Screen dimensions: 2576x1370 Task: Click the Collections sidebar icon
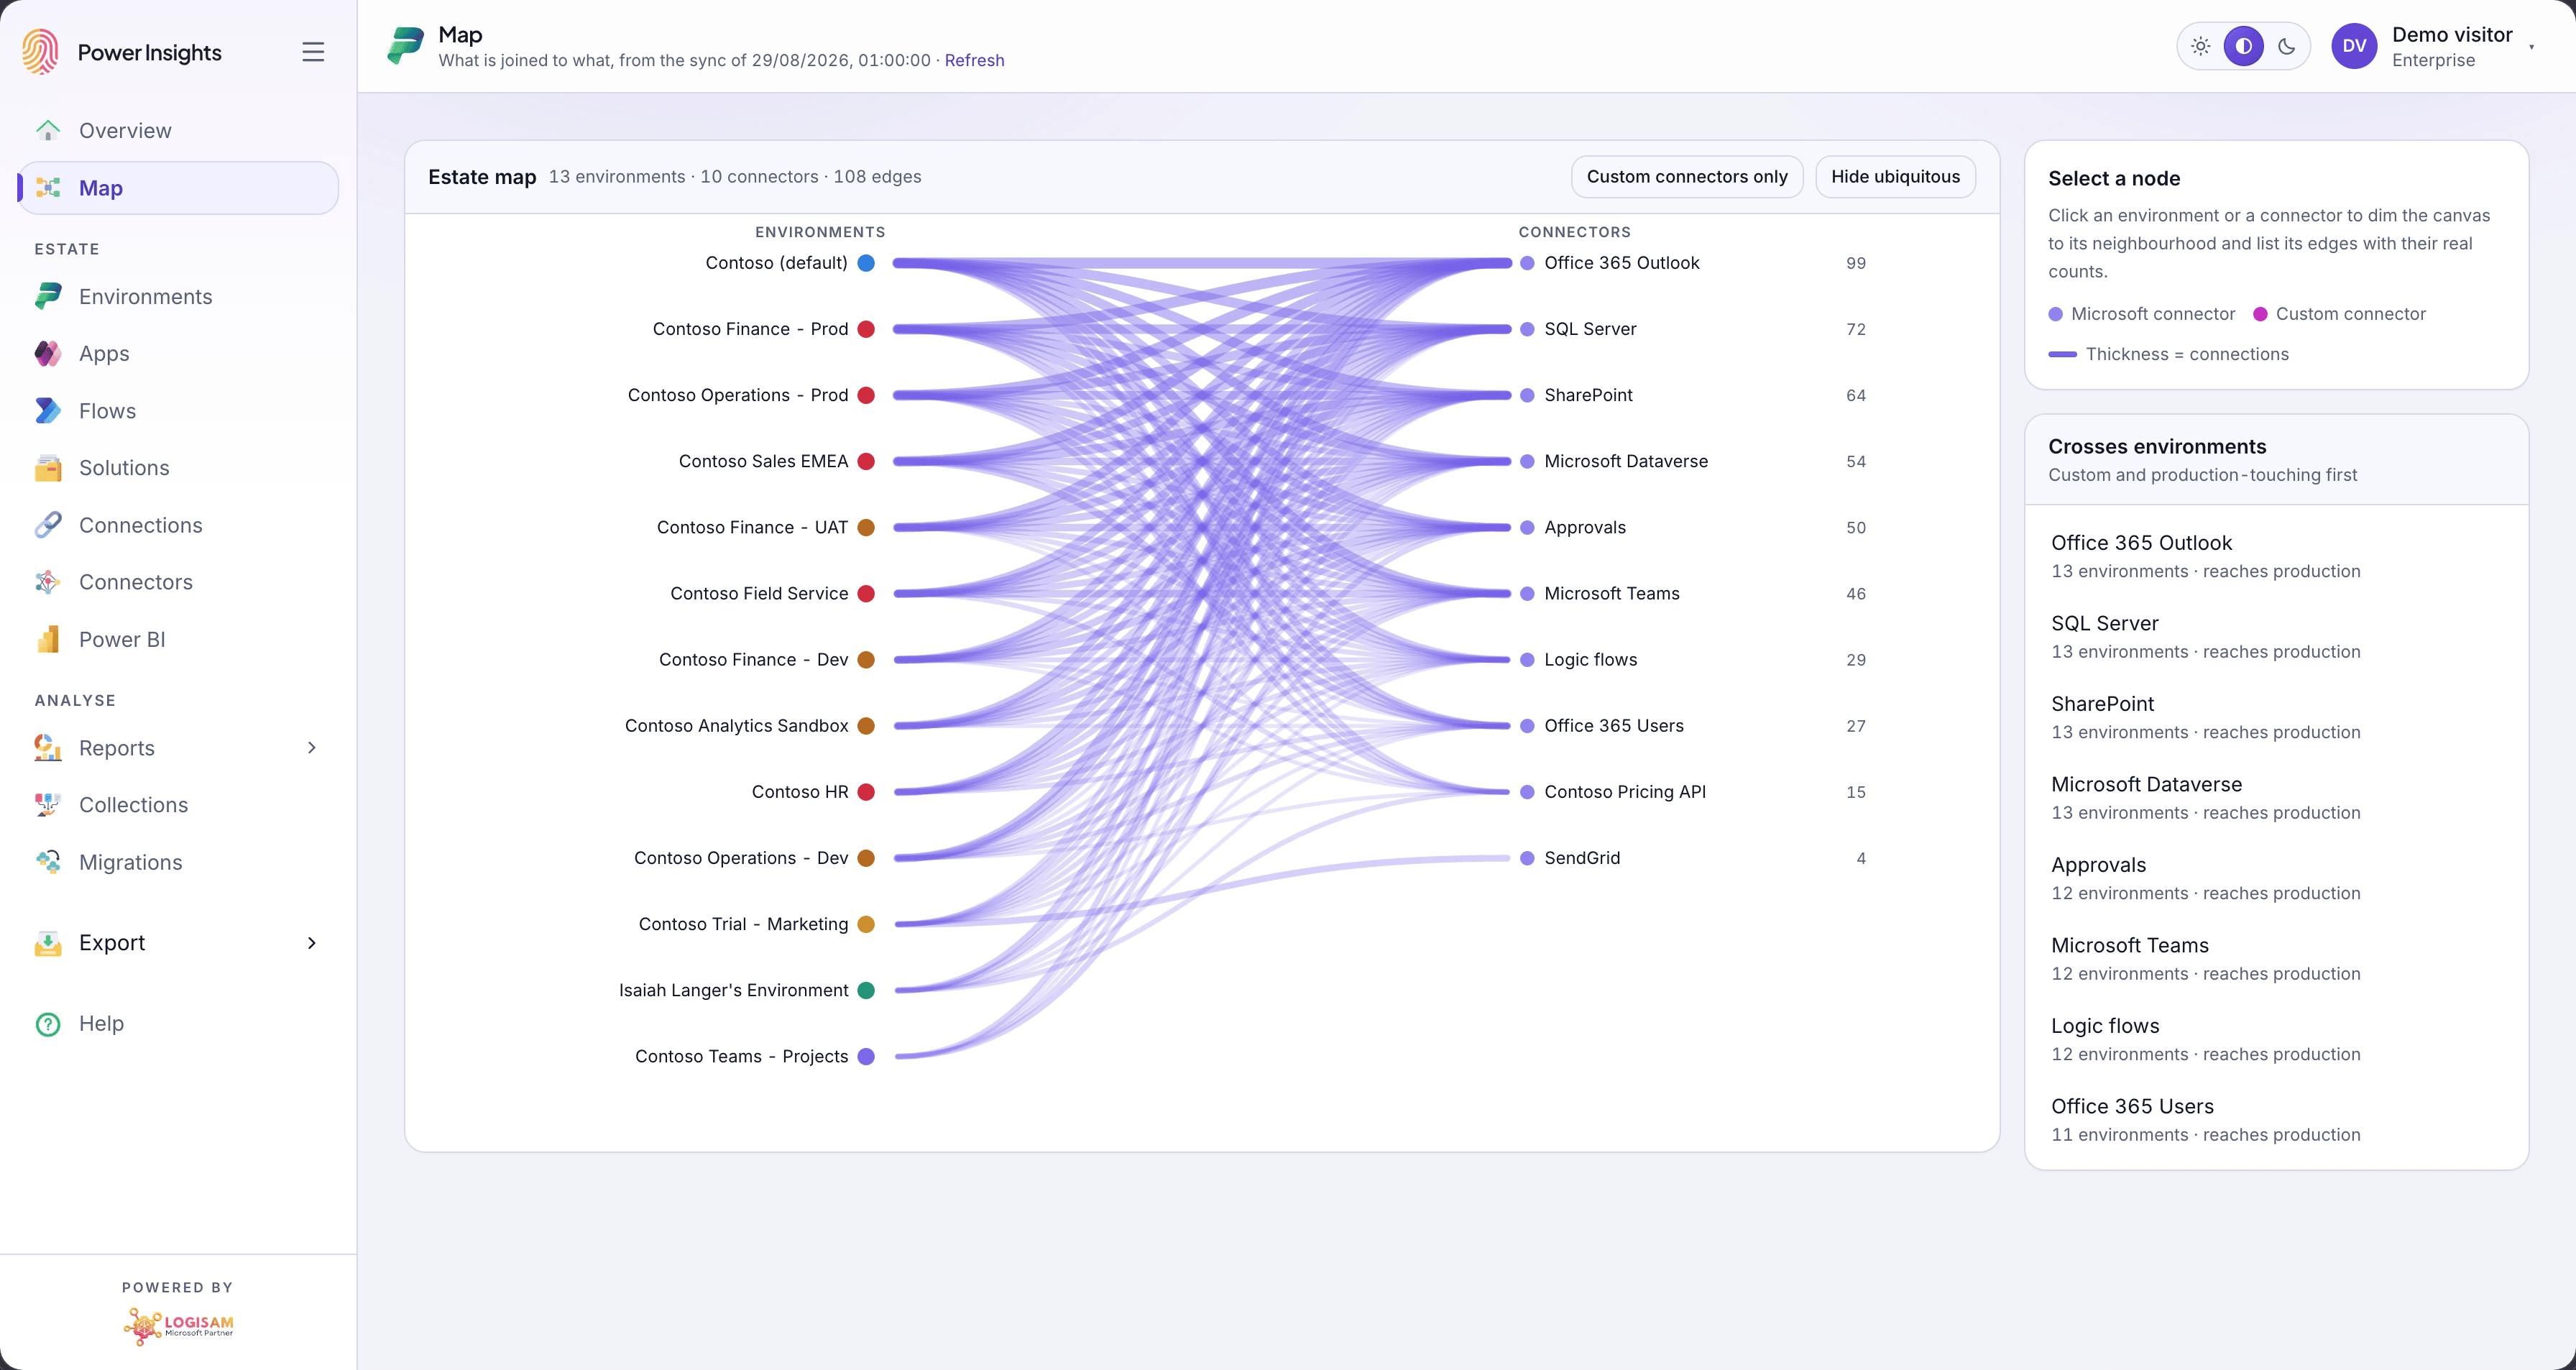click(48, 804)
